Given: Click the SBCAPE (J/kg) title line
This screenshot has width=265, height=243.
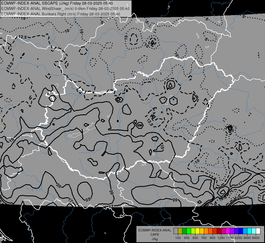Looking at the screenshot, I should [x=57, y=3].
